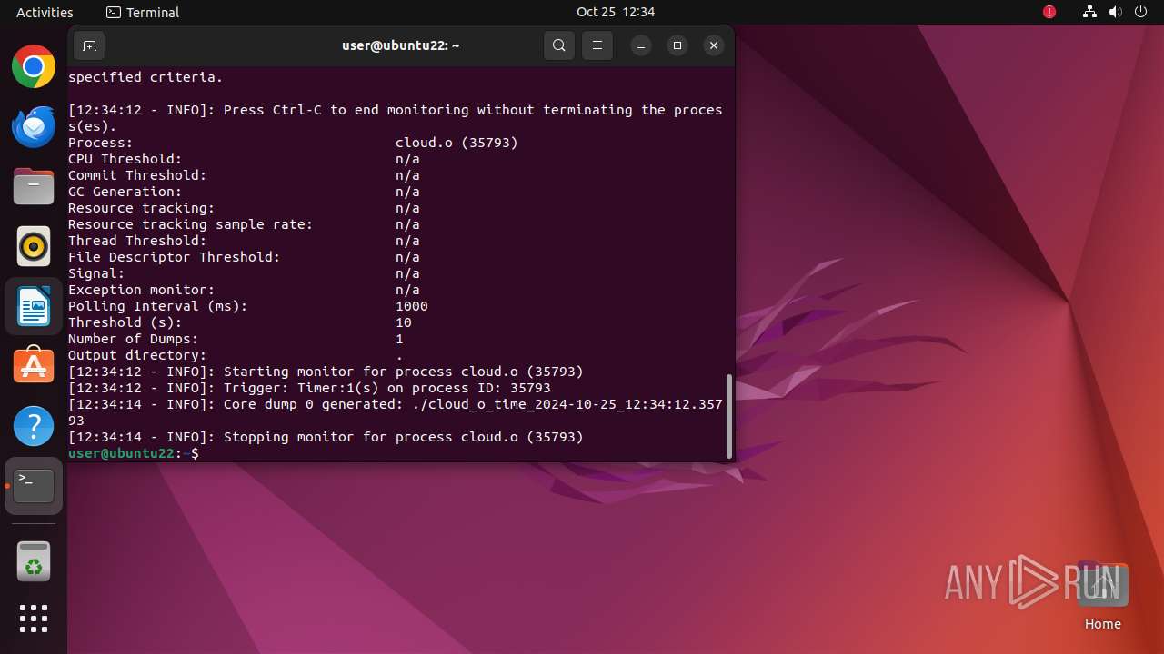The height and width of the screenshot is (654, 1164).
Task: Open network status icon
Action: [x=1089, y=12]
